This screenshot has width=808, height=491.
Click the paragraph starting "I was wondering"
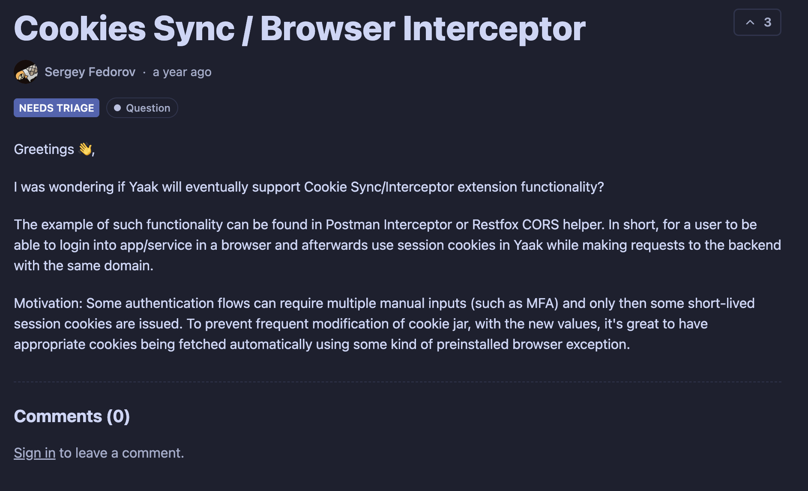[x=308, y=187]
